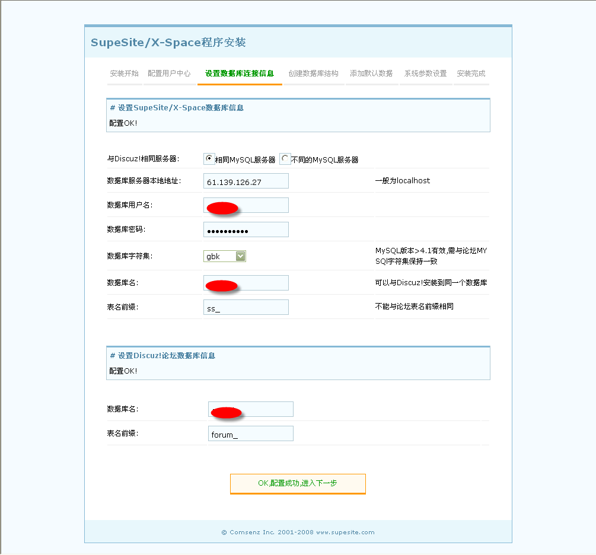Click the 不能与论坛表名前缀相同 hint text

[415, 307]
